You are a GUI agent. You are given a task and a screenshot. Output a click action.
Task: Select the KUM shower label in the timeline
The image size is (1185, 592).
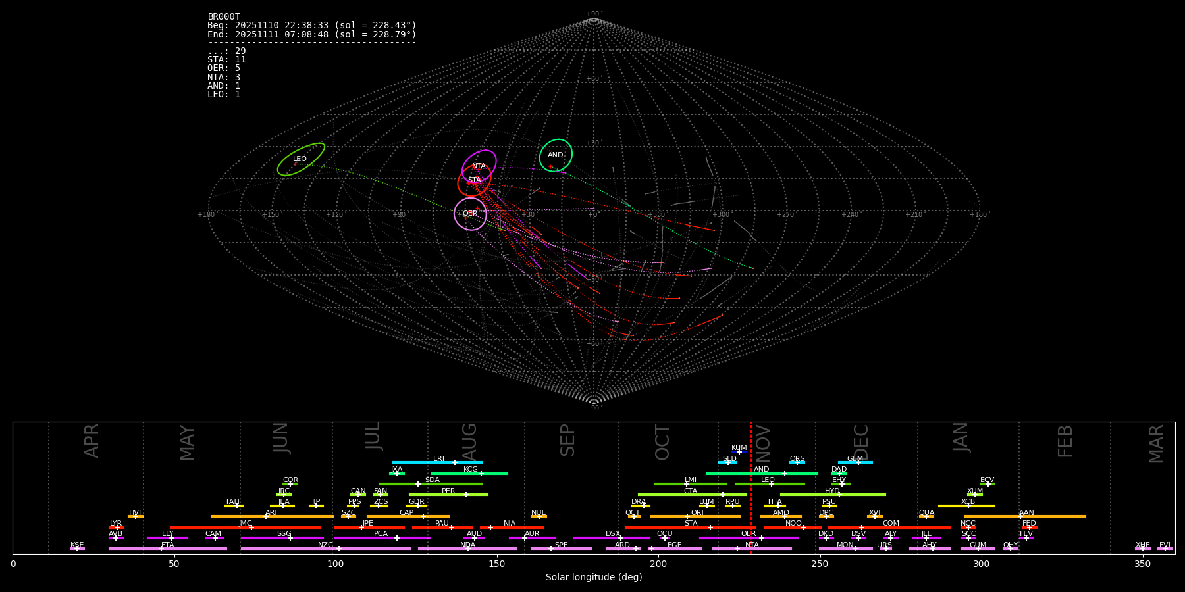pos(739,448)
